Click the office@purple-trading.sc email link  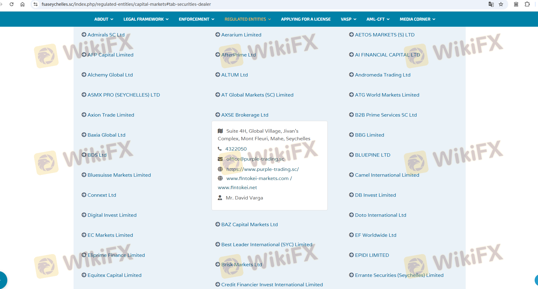tap(255, 159)
